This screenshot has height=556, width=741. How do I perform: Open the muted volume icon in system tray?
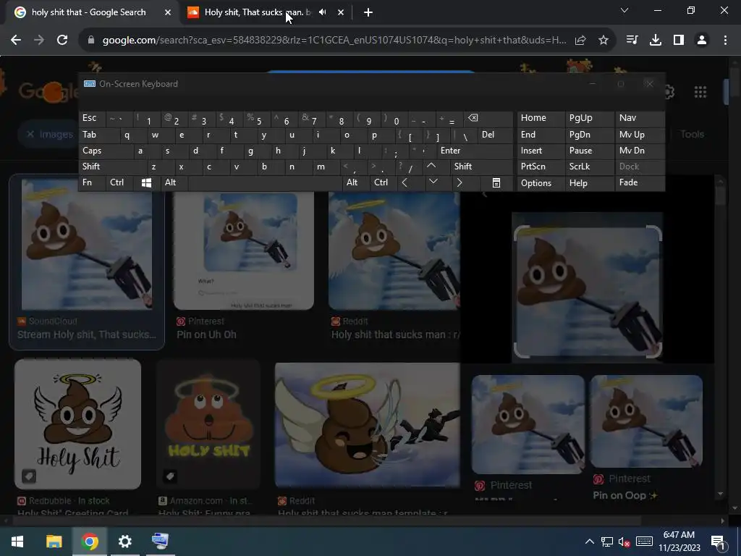click(624, 542)
